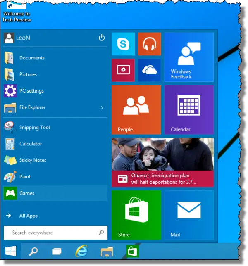
Task: Open the news tile about Obama's immigration plan
Action: 162,162
